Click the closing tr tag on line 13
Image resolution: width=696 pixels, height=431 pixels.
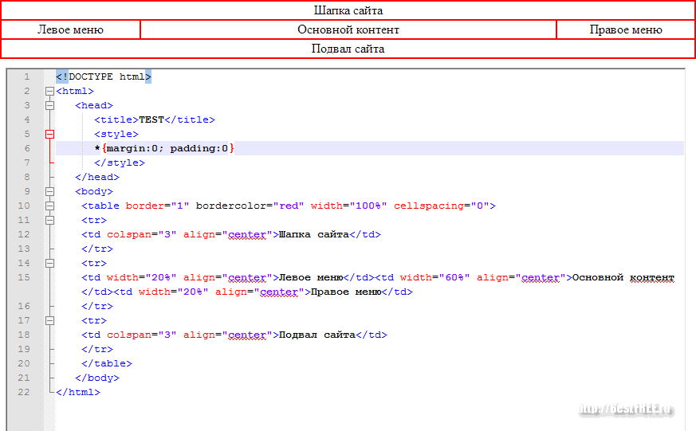[x=97, y=249]
